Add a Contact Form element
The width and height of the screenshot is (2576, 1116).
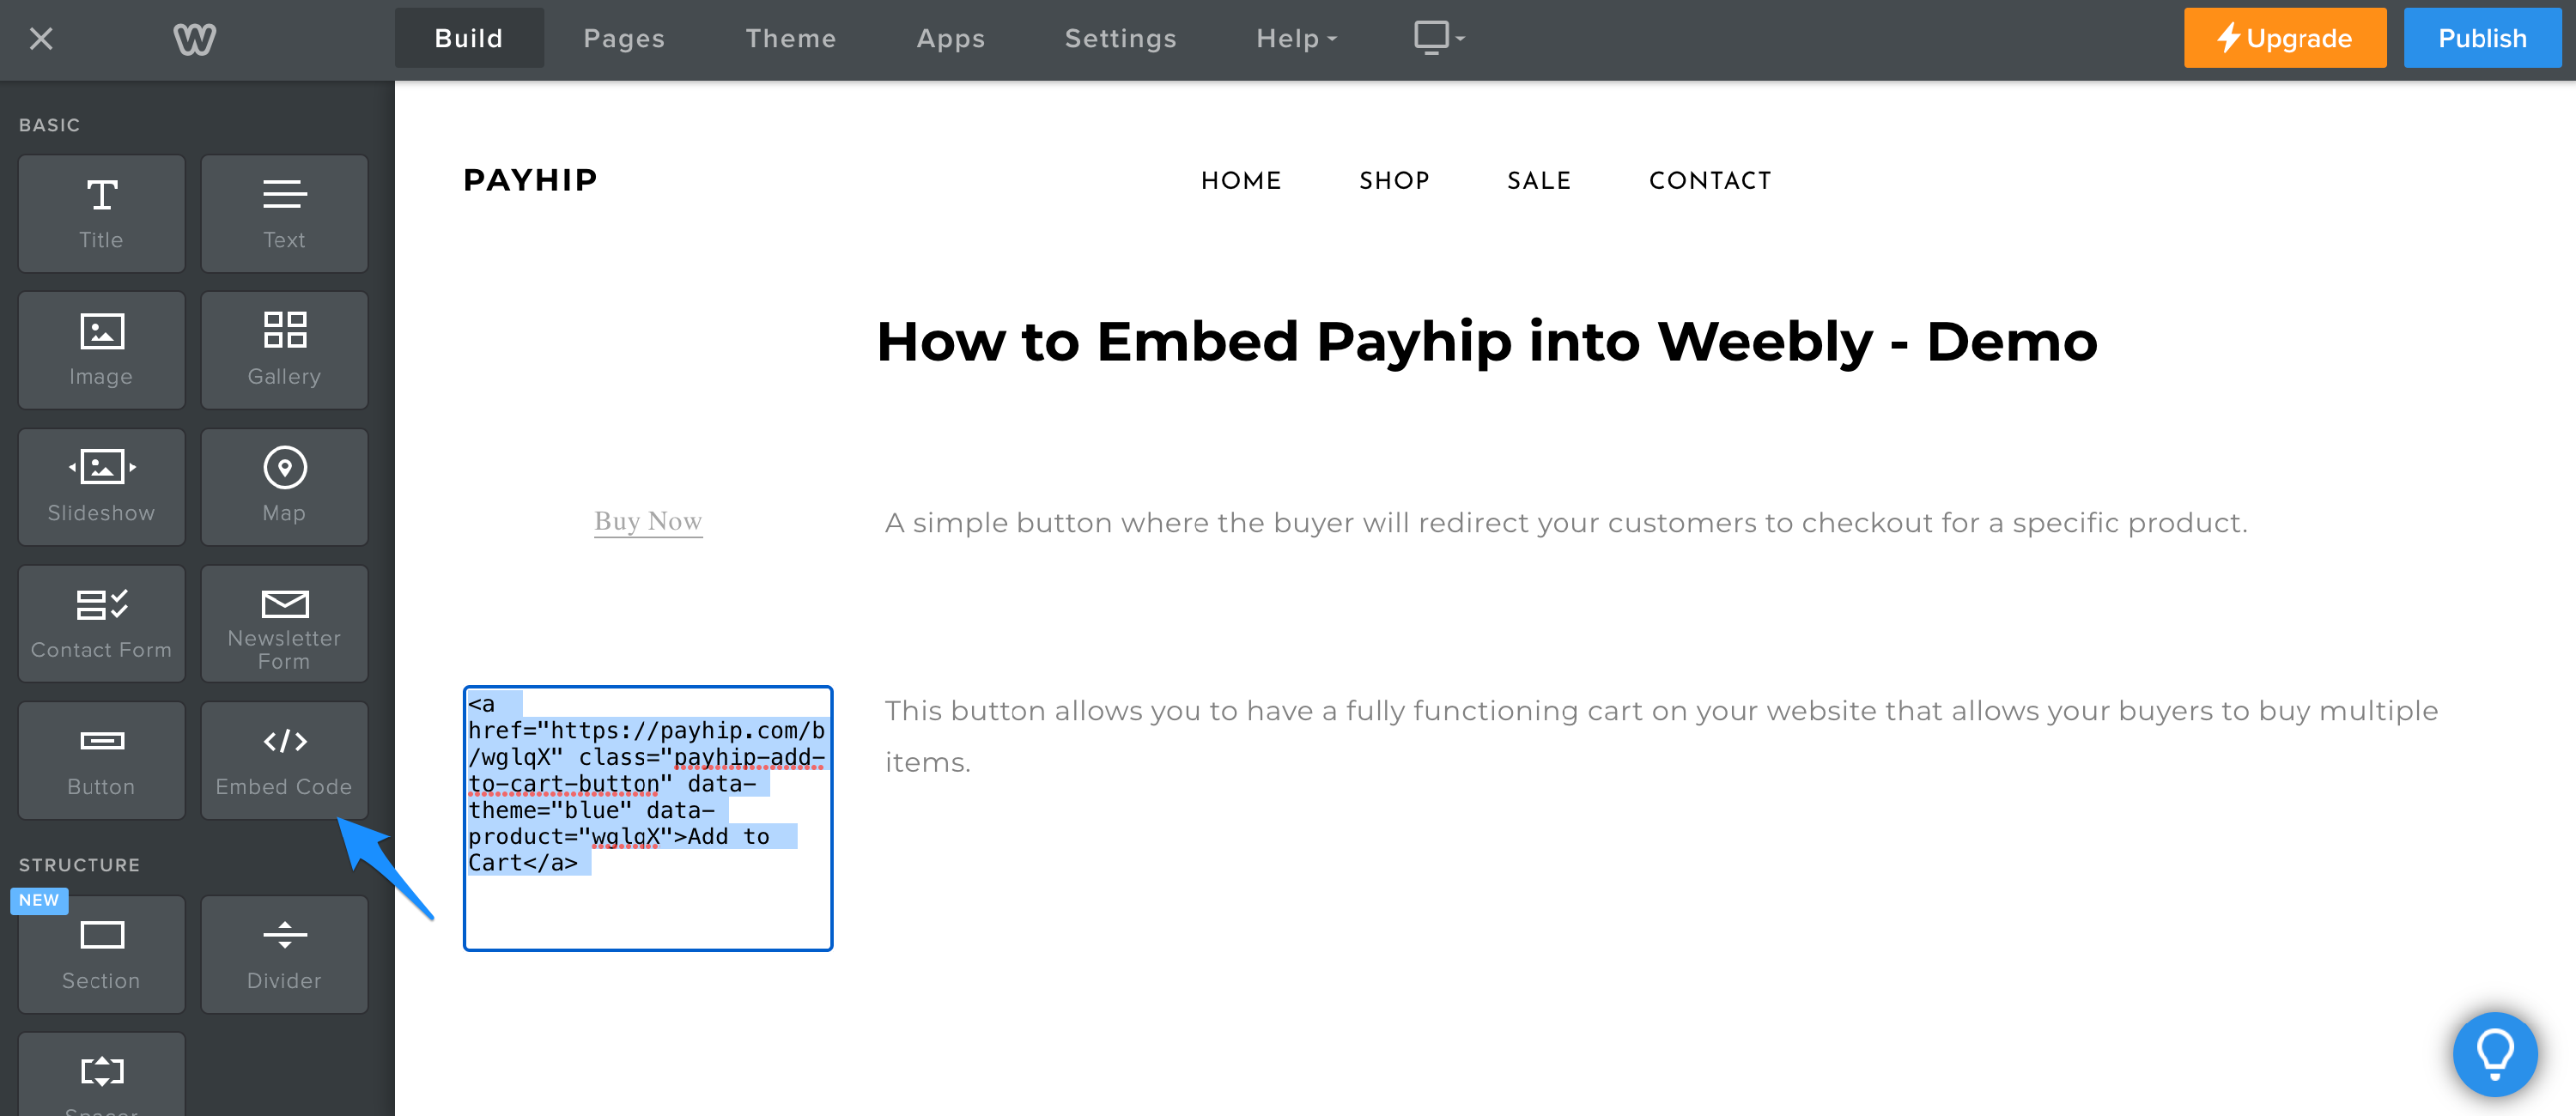(x=101, y=623)
